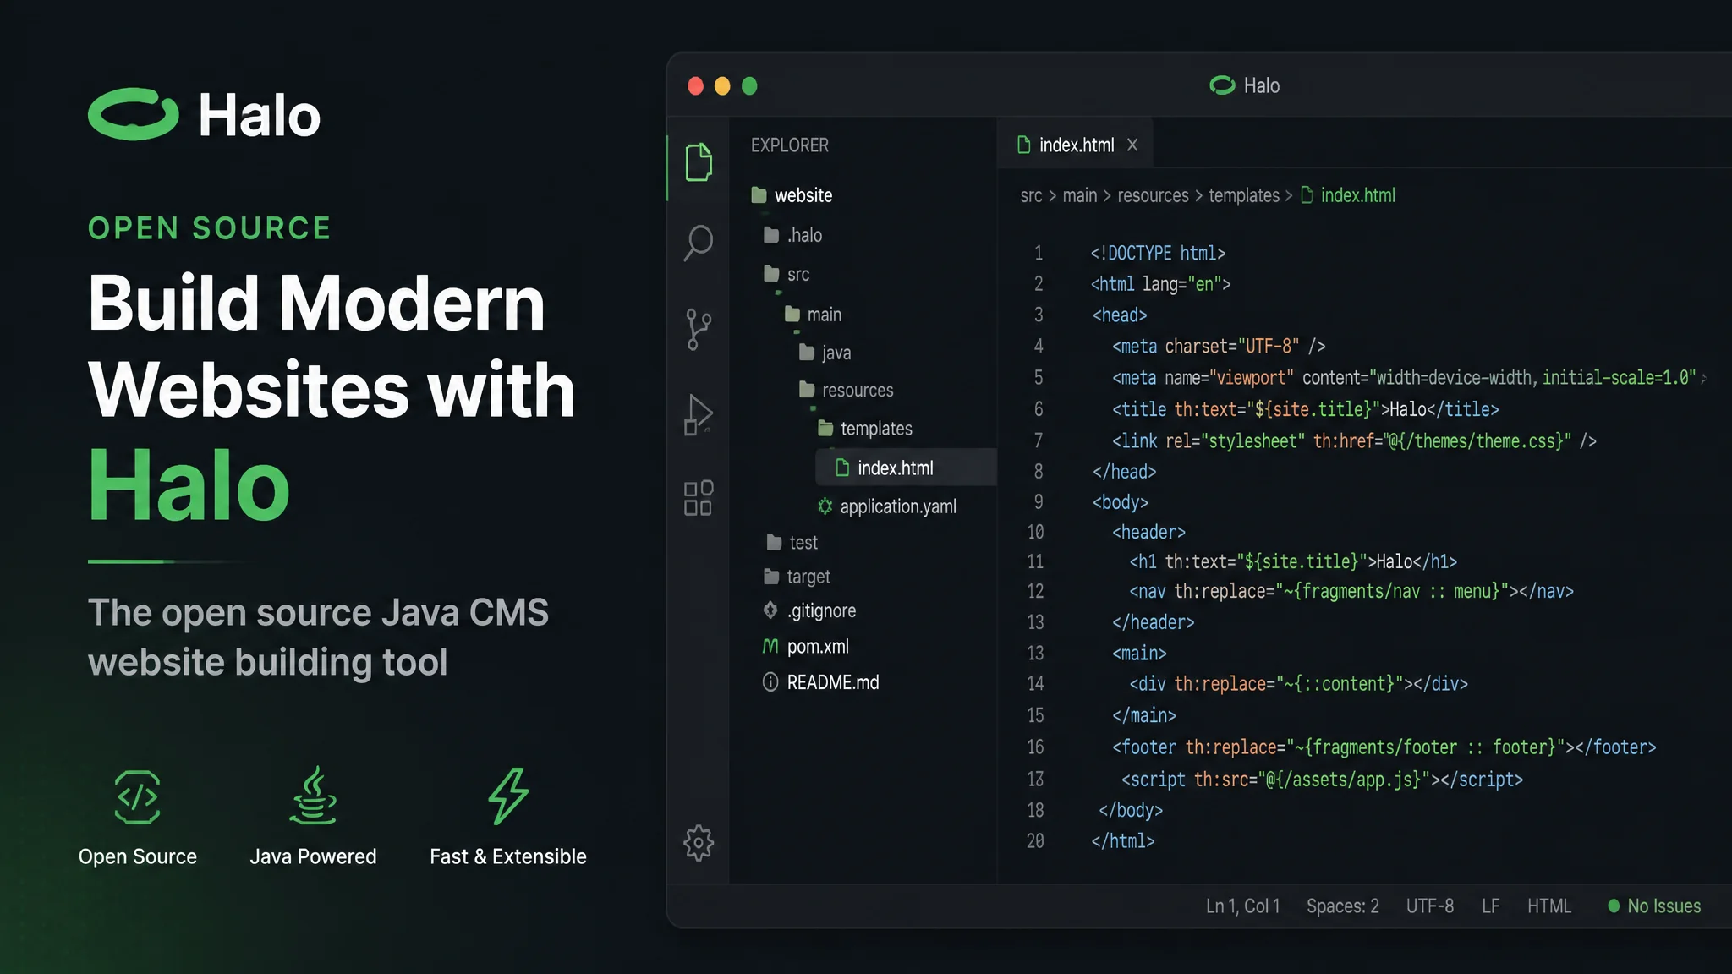Click the info icon beside README.md

tap(770, 681)
